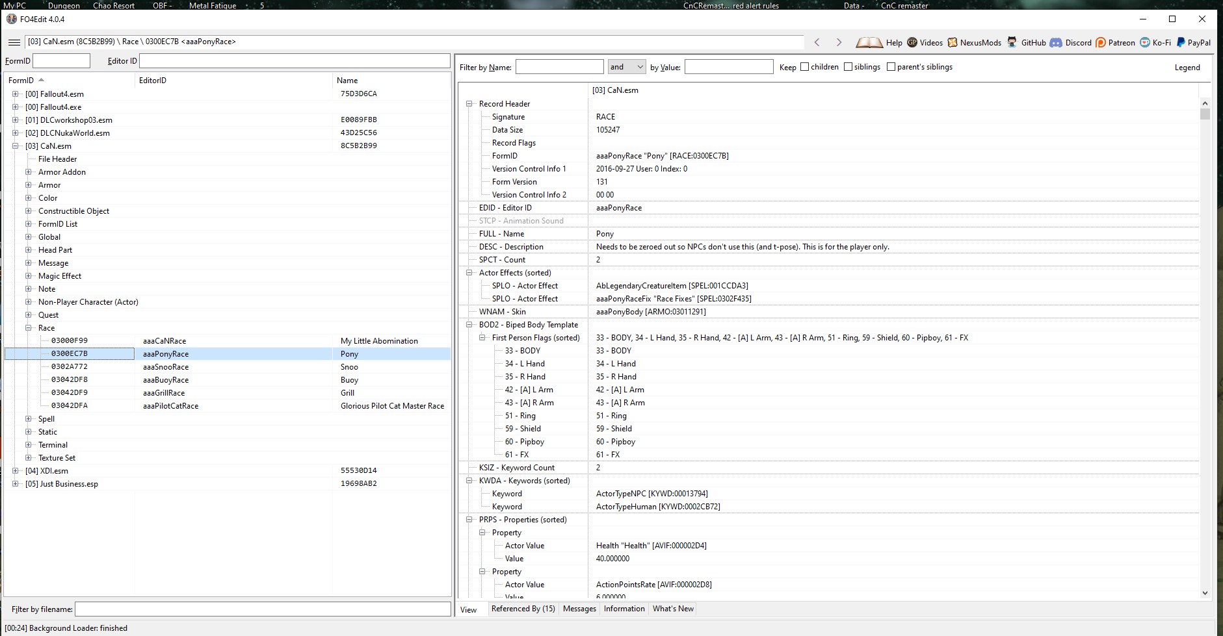The image size is (1223, 636).
Task: Toggle Keep children checkbox
Action: (x=804, y=67)
